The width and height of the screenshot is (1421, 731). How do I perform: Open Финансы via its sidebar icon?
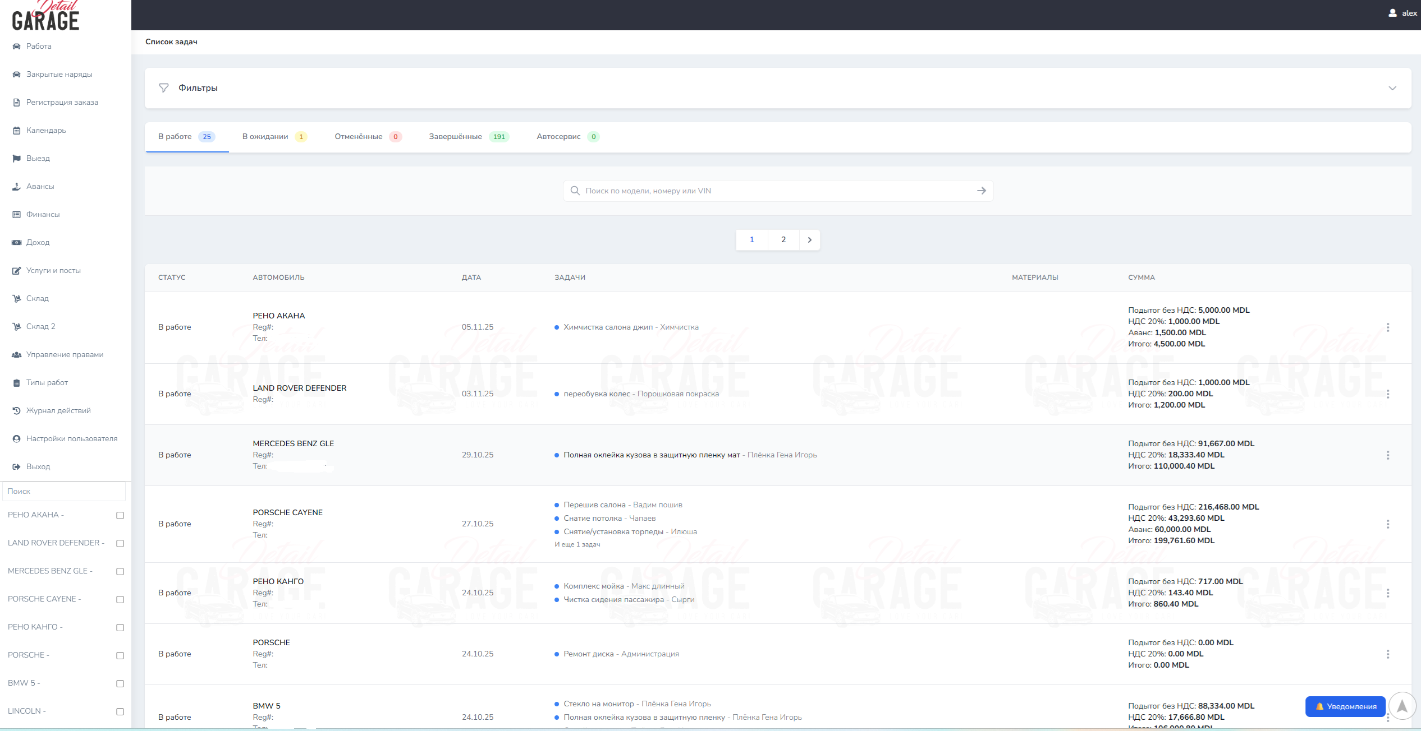[x=16, y=215]
